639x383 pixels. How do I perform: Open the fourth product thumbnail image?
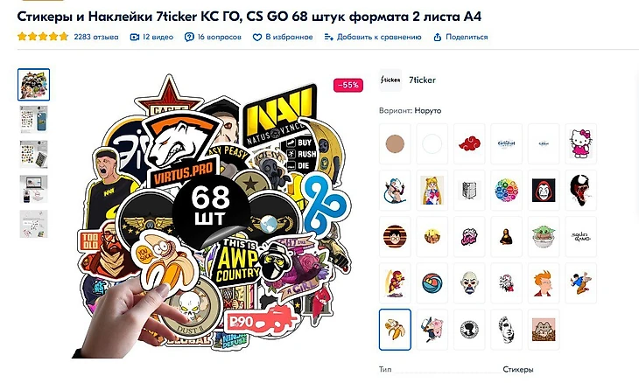[x=34, y=189]
